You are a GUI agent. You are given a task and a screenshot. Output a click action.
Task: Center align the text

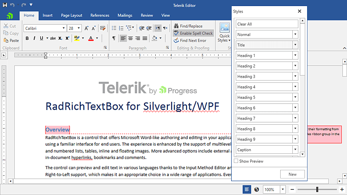tap(131, 39)
